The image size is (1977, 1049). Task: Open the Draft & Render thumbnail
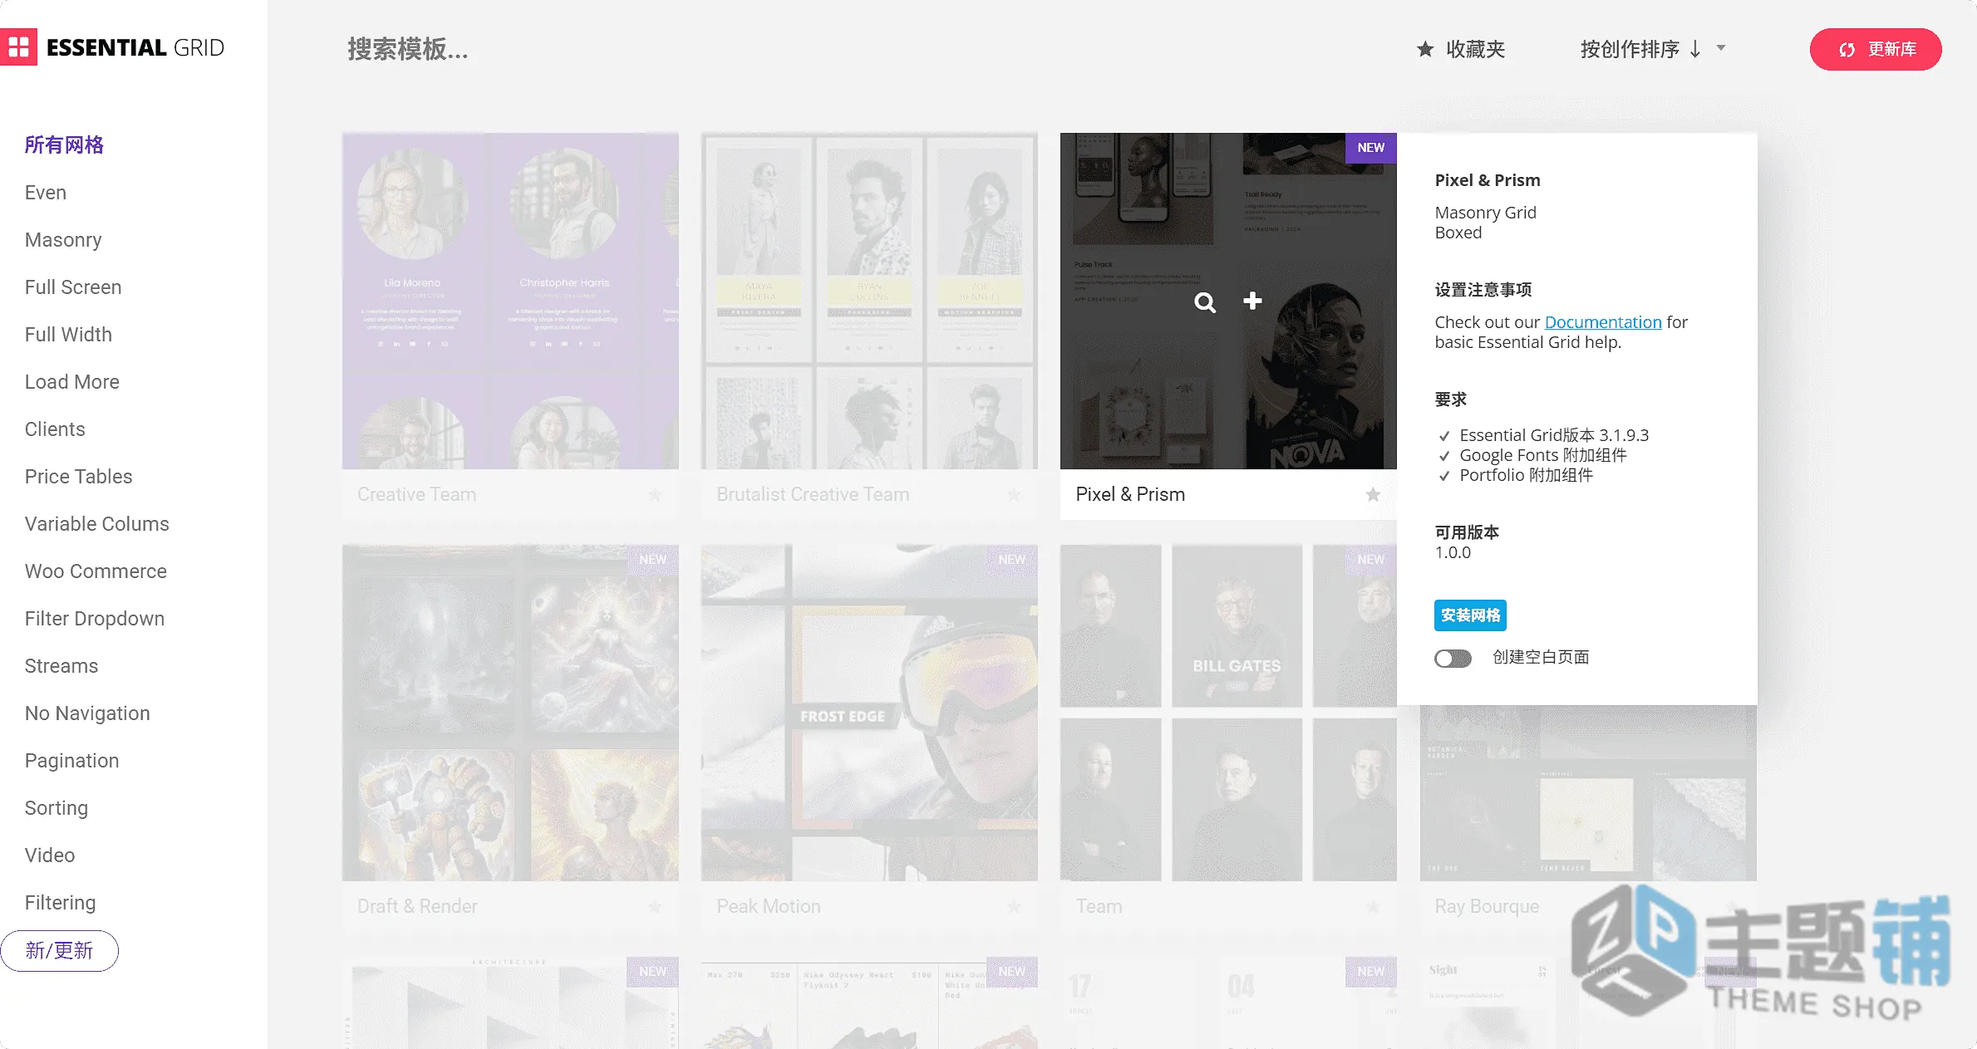[x=510, y=713]
